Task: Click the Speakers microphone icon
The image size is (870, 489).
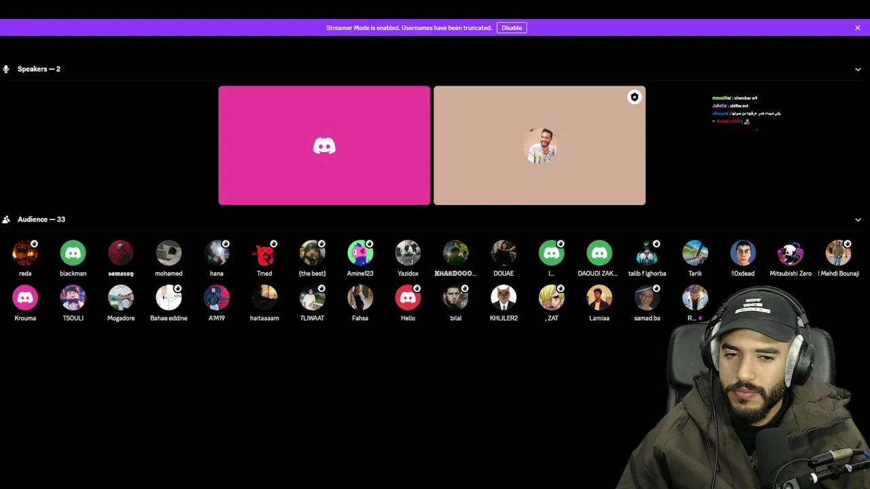Action: point(6,69)
